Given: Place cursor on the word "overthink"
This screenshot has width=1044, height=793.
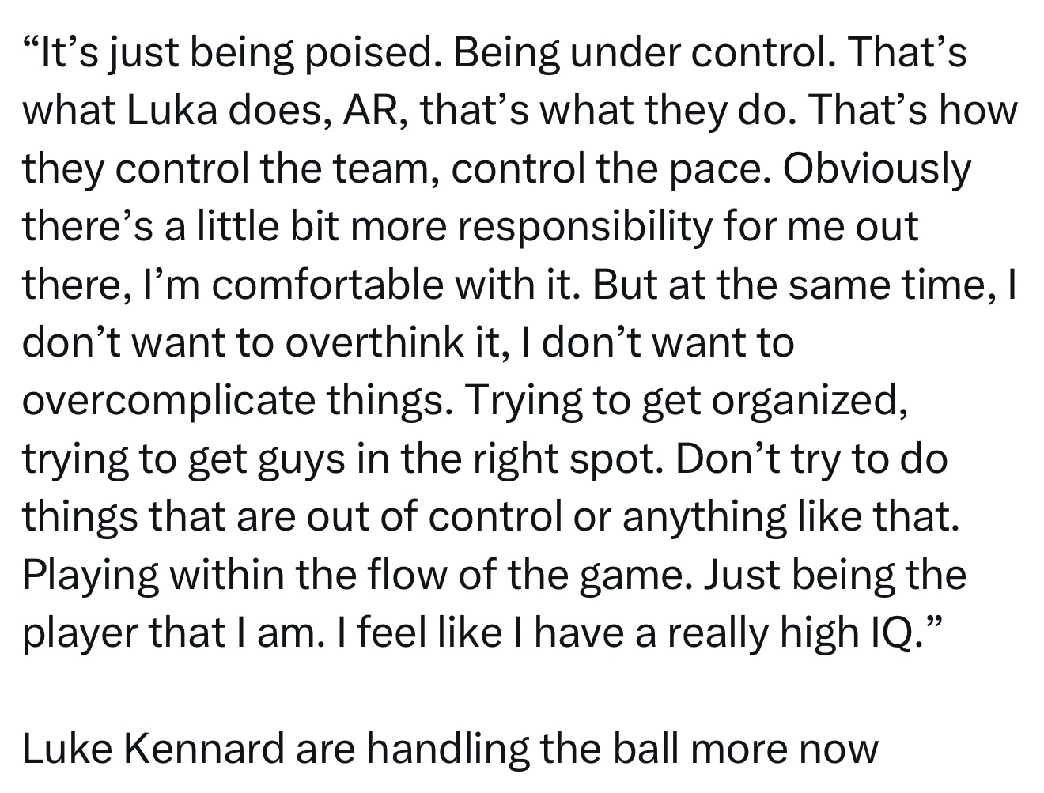Looking at the screenshot, I should pyautogui.click(x=375, y=343).
